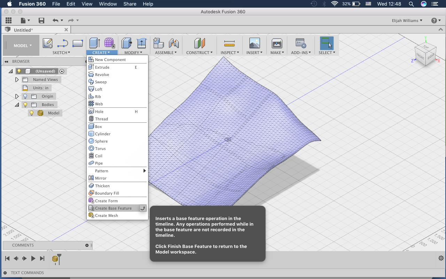Viewport: 446px width, 279px height.
Task: Click the Joint assemble icon
Action: coord(174,43)
